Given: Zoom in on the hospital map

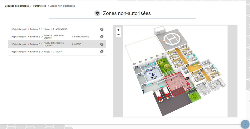Looking at the screenshot, I should pos(118,30).
